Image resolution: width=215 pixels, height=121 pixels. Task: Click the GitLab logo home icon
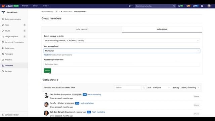(3, 6)
